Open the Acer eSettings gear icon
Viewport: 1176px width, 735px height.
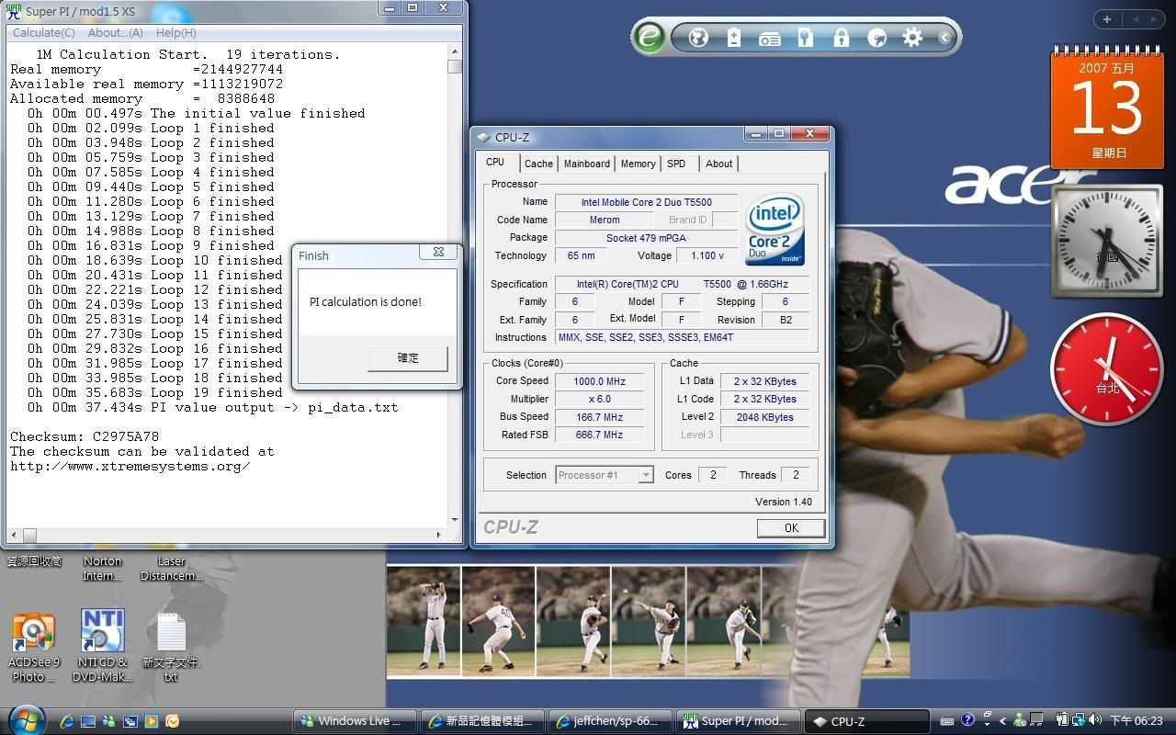pyautogui.click(x=912, y=38)
